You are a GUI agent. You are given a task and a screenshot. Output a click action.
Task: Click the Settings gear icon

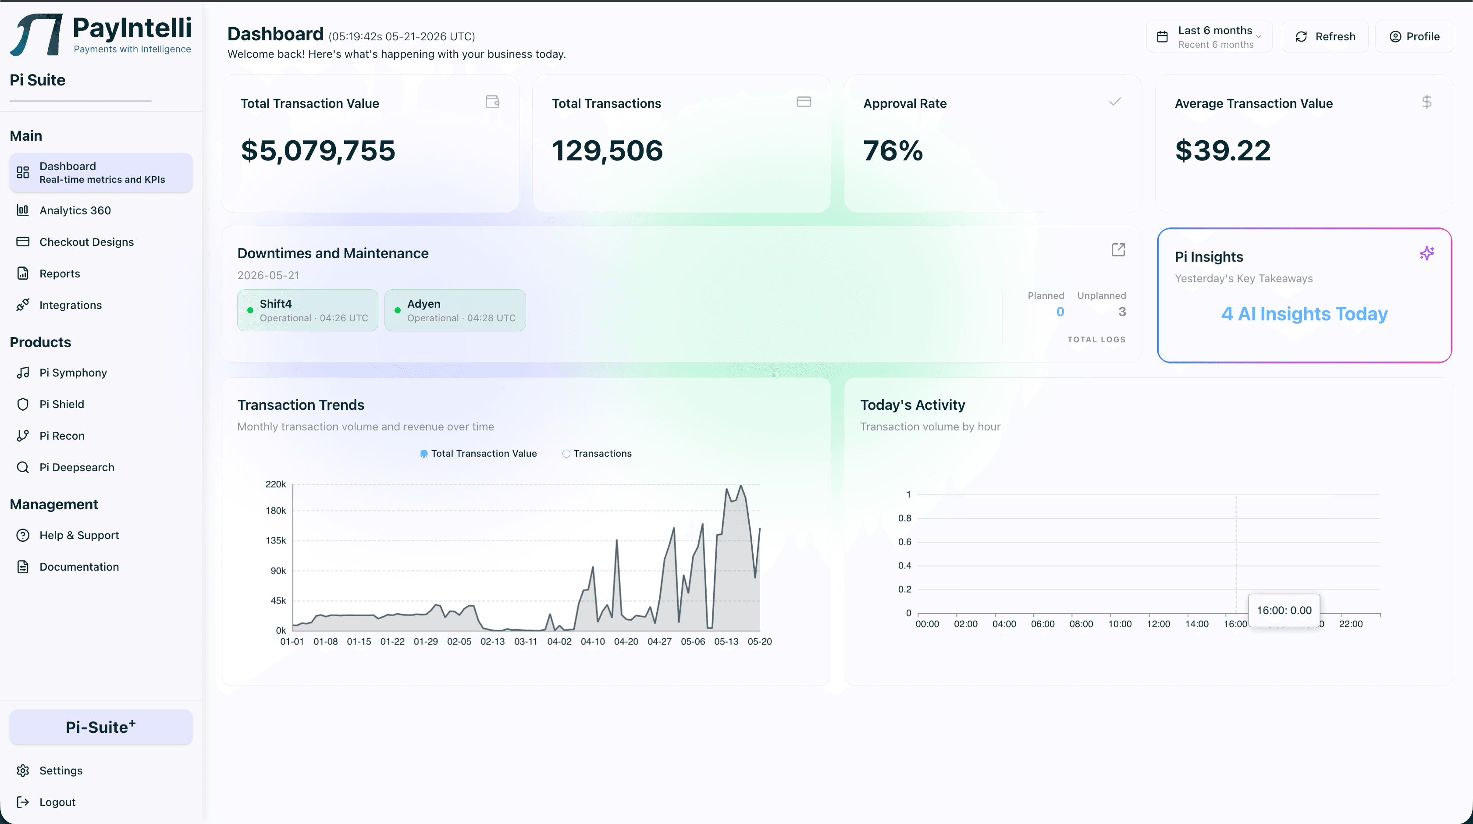point(23,771)
